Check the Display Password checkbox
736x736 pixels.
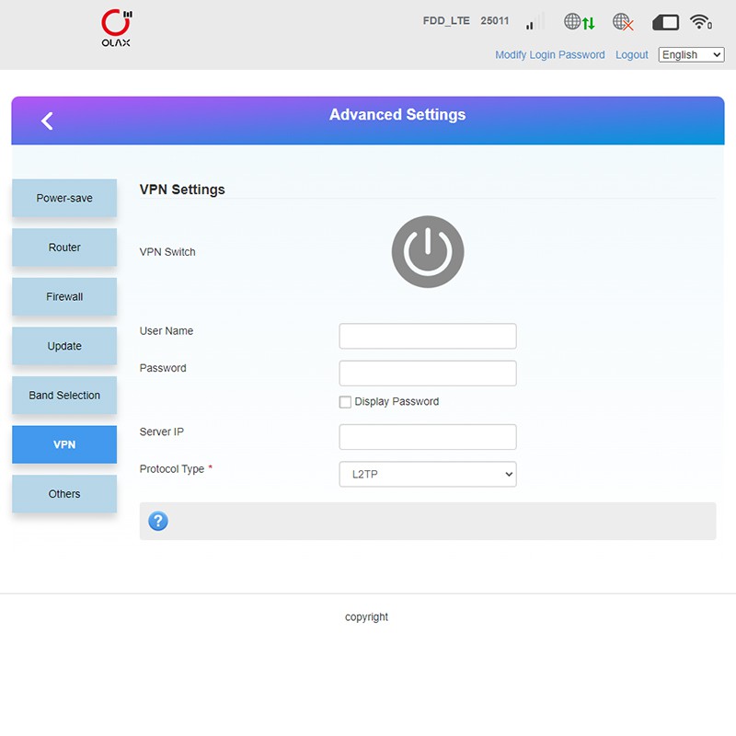tap(345, 402)
